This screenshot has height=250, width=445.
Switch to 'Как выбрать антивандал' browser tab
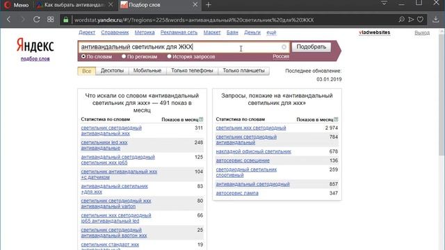click(x=74, y=5)
